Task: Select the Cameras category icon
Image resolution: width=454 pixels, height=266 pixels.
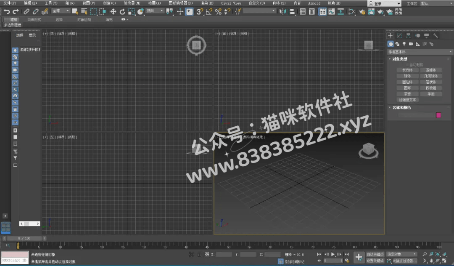Action: tap(411, 44)
